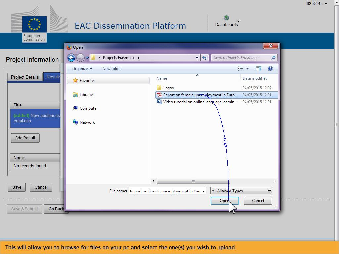Open the Organize menu
This screenshot has width=339, height=254.
coord(82,69)
